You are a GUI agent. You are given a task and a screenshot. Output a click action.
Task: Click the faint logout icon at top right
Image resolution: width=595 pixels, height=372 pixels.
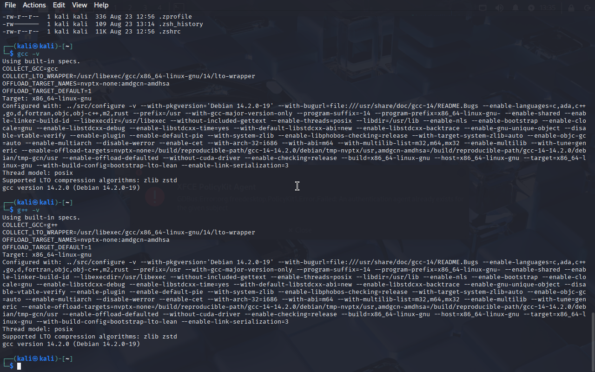588,8
